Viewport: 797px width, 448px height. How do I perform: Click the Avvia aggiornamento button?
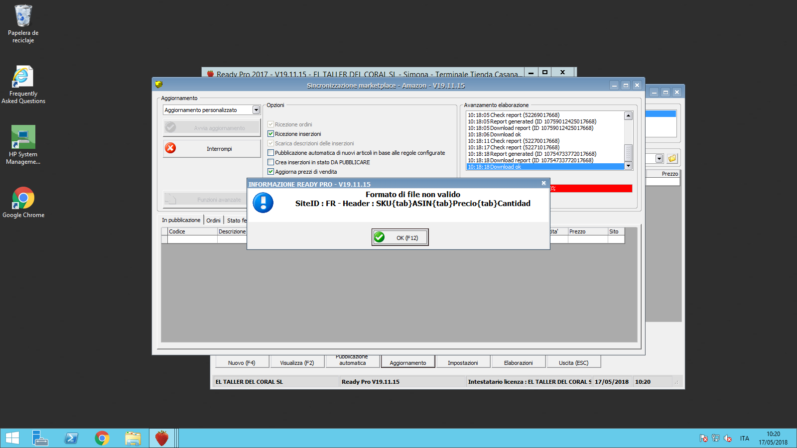tap(212, 127)
